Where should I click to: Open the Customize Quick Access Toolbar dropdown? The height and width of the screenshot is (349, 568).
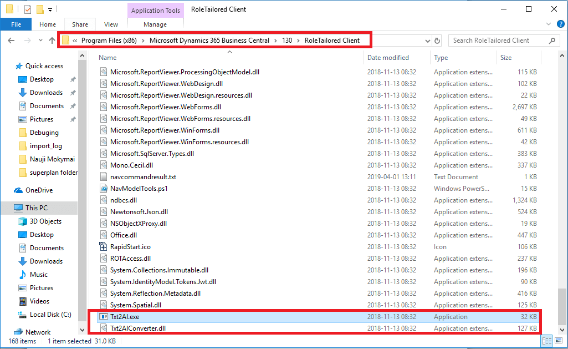click(x=50, y=10)
